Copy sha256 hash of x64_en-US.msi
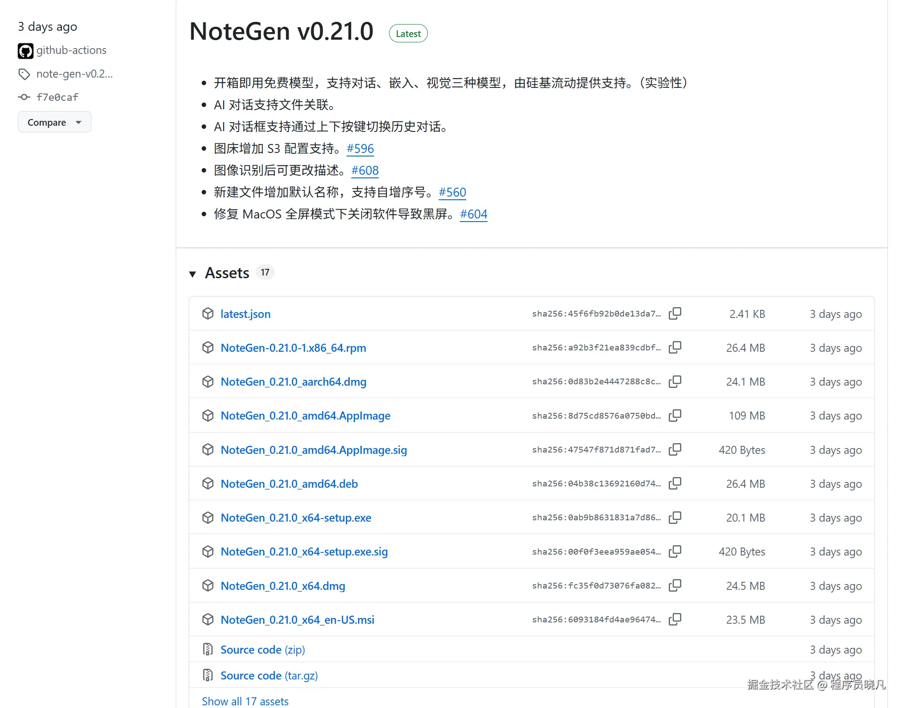 (x=675, y=619)
